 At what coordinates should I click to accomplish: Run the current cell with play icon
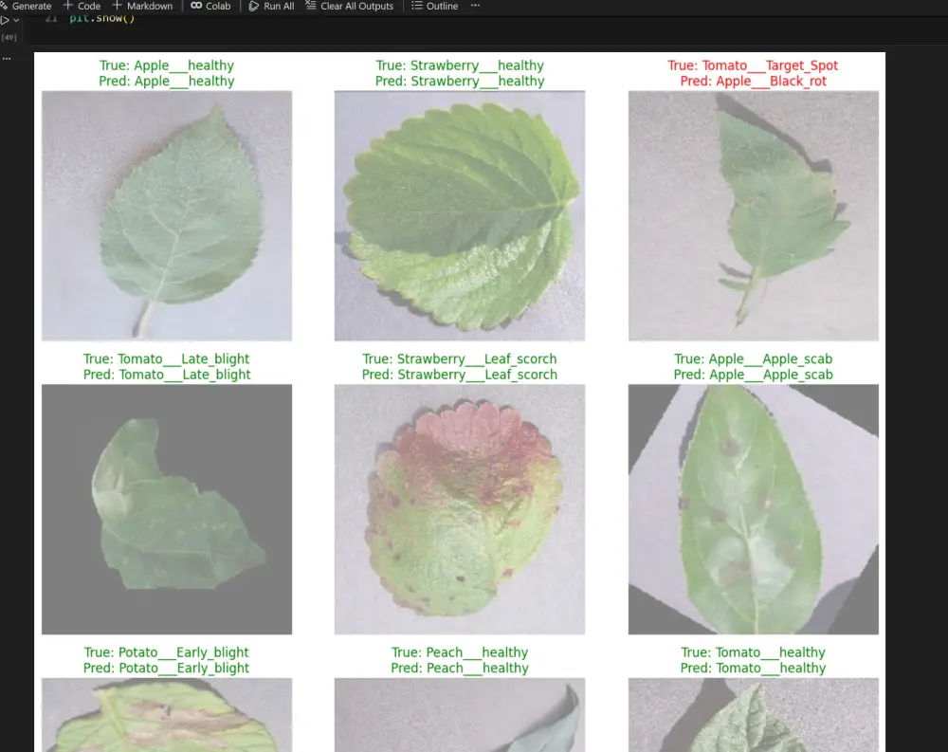point(5,20)
